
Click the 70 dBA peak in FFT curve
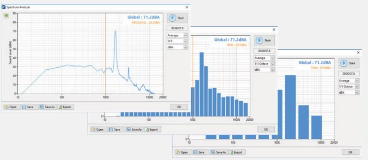(115, 32)
